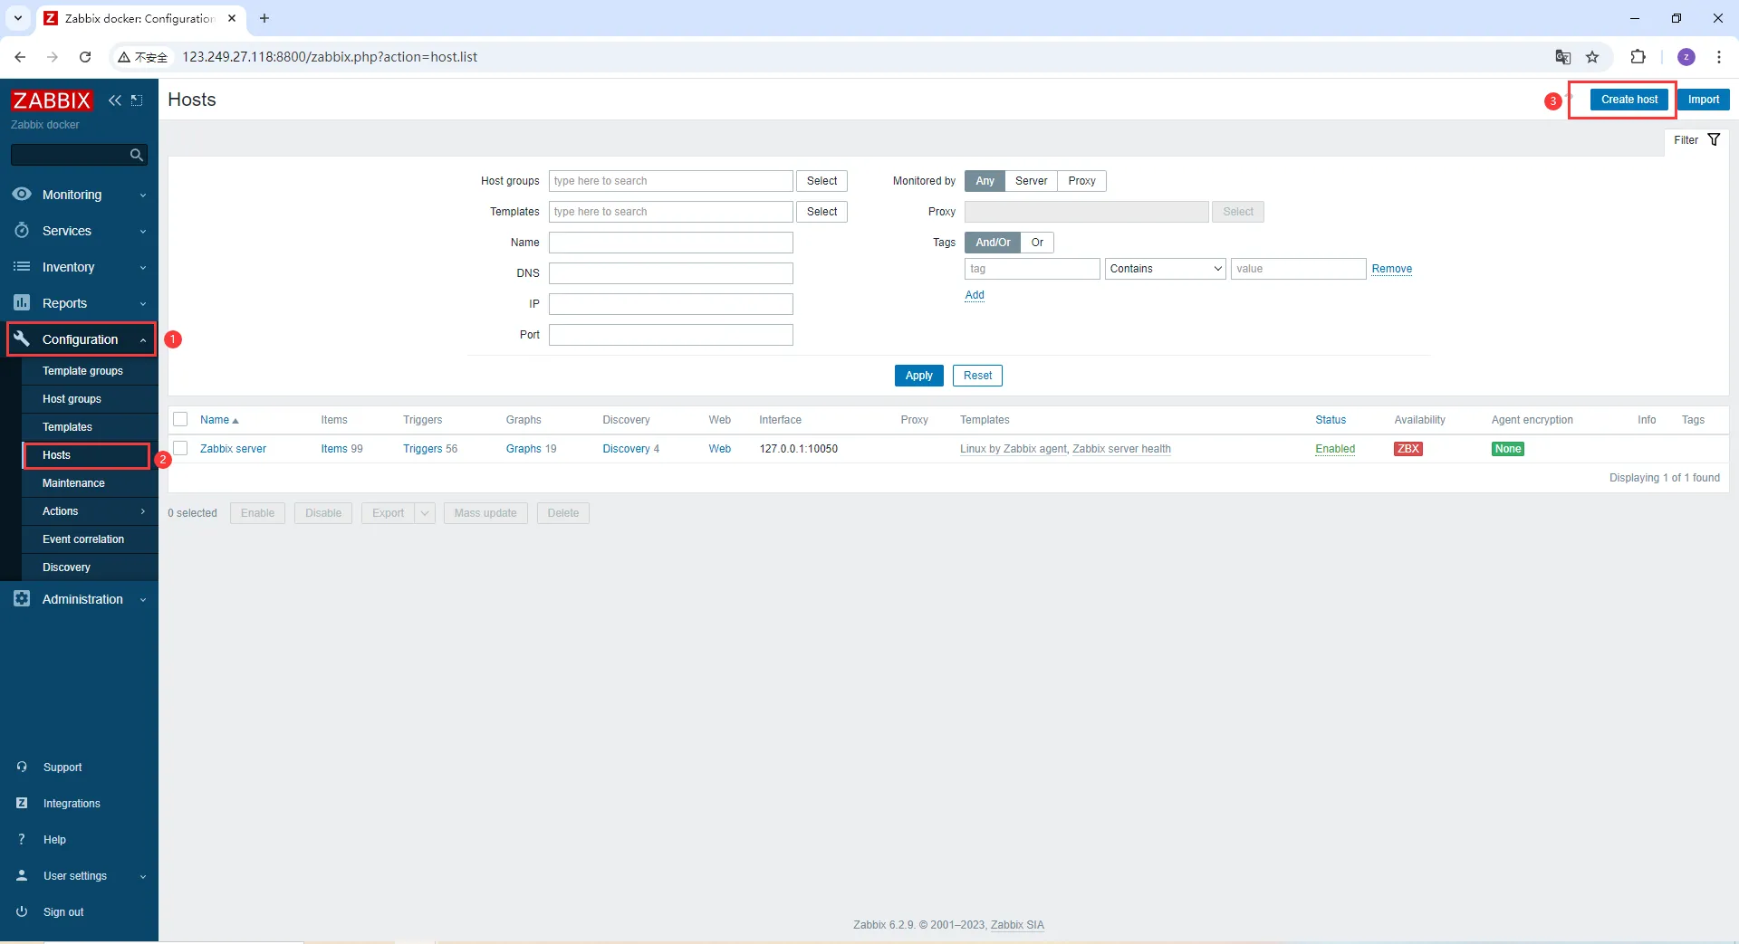This screenshot has height=944, width=1739.
Task: Open a new browser tab
Action: tap(264, 18)
